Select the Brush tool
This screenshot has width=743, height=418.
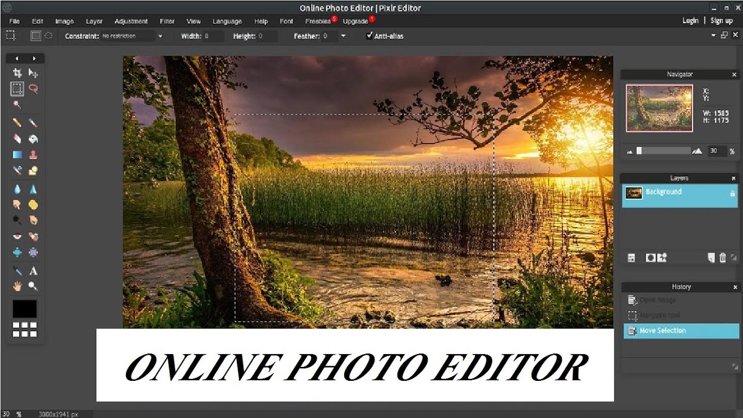click(x=33, y=123)
